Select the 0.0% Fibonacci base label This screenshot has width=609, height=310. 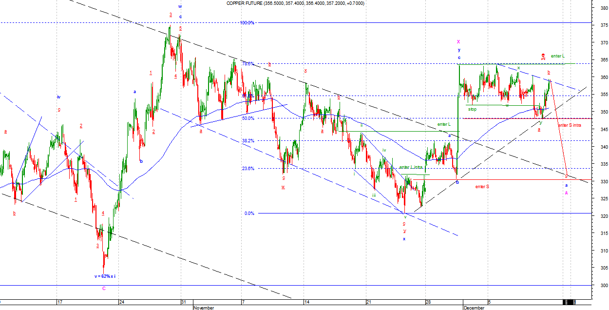coord(248,213)
